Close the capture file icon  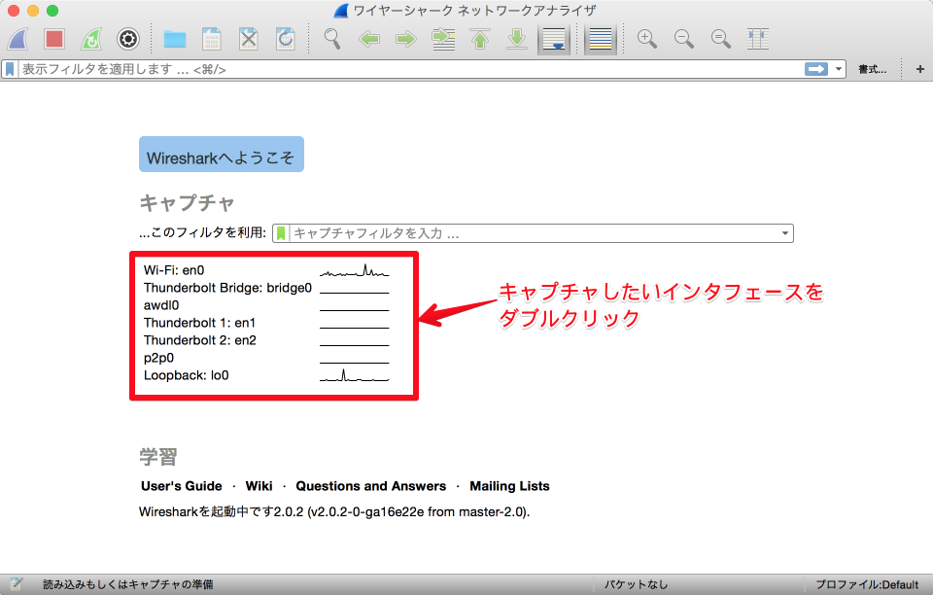pos(248,39)
